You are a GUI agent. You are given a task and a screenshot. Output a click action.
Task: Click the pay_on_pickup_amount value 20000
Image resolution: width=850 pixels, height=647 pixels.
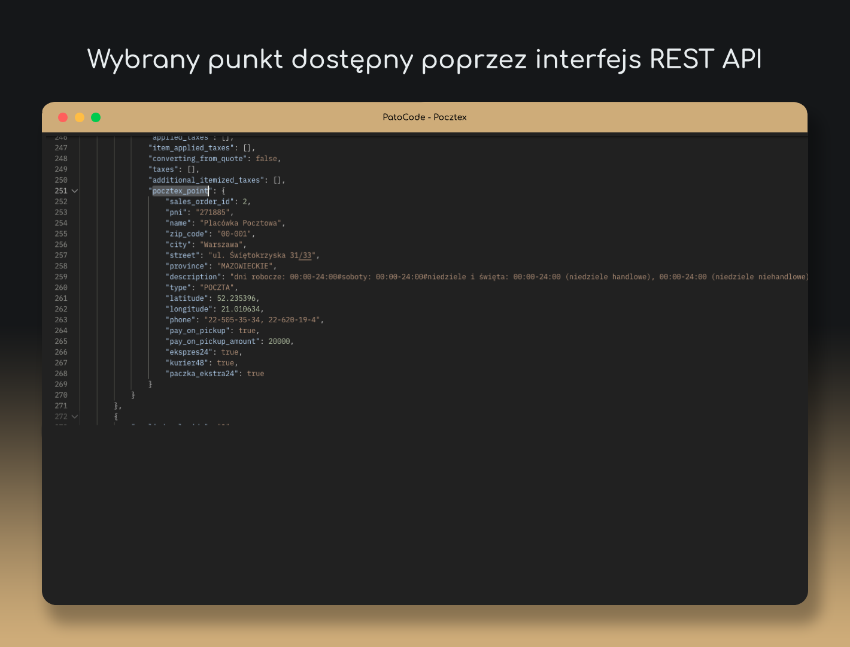click(279, 341)
